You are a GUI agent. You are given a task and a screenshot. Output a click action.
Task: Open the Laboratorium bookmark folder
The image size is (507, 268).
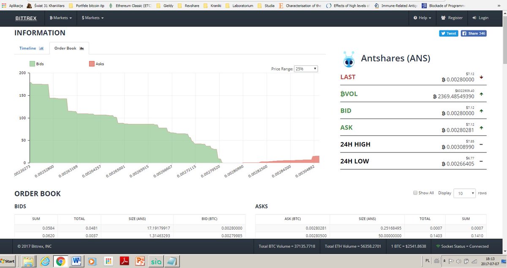239,6
